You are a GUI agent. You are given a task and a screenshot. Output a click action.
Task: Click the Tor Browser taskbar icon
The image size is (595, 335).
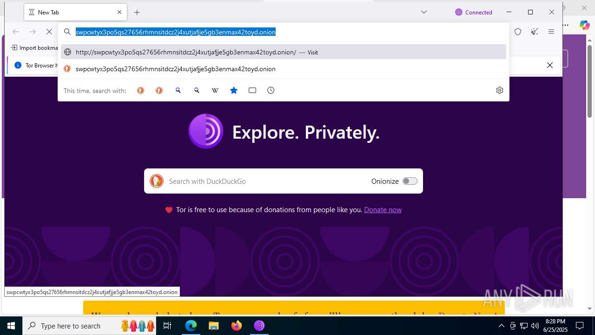259,326
